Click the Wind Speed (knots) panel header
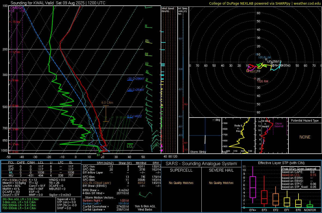 click(168, 10)
